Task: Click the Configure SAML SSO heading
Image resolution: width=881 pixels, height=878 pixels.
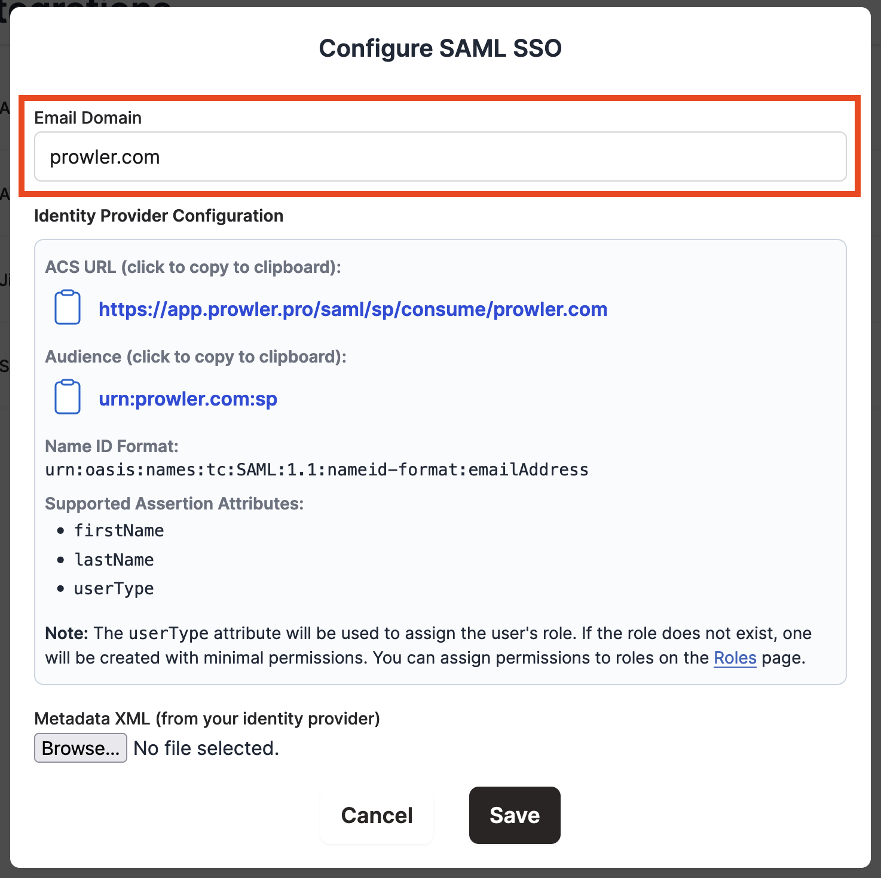Action: click(440, 48)
